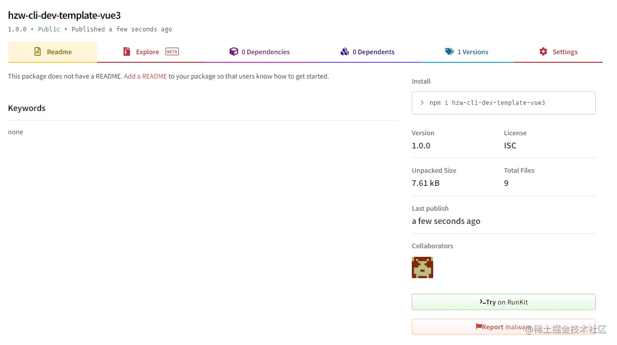
Task: Click the package title hzw-cli-dev-template-vue3
Action: (64, 15)
